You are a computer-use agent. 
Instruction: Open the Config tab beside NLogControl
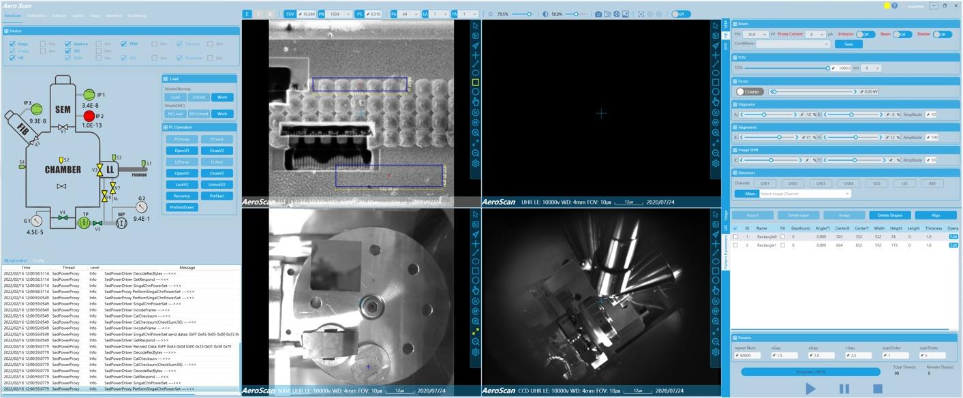[x=39, y=260]
